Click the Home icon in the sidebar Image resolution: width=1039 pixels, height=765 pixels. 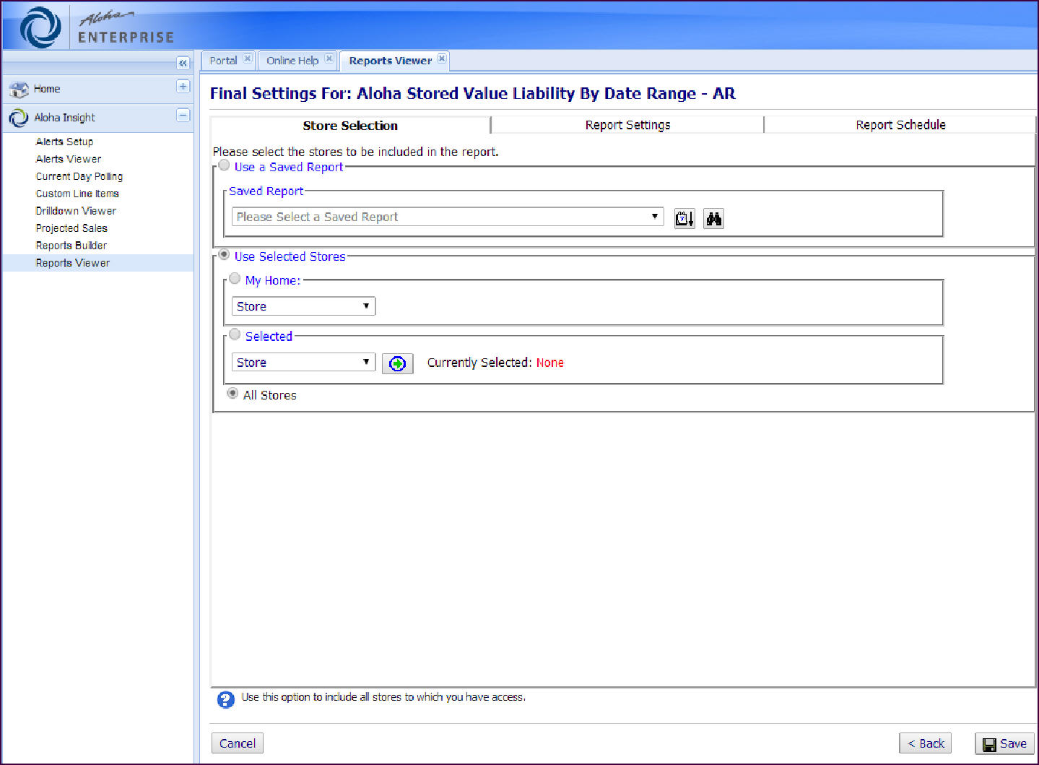(x=18, y=89)
